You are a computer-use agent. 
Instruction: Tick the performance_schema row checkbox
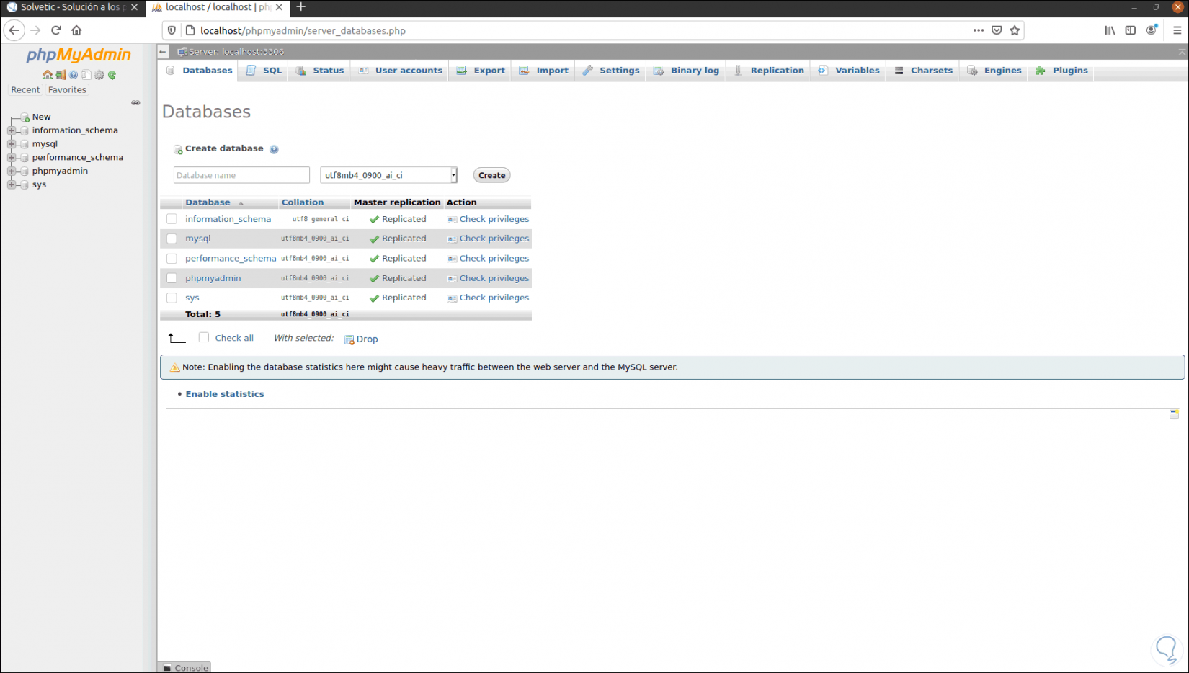click(x=172, y=259)
